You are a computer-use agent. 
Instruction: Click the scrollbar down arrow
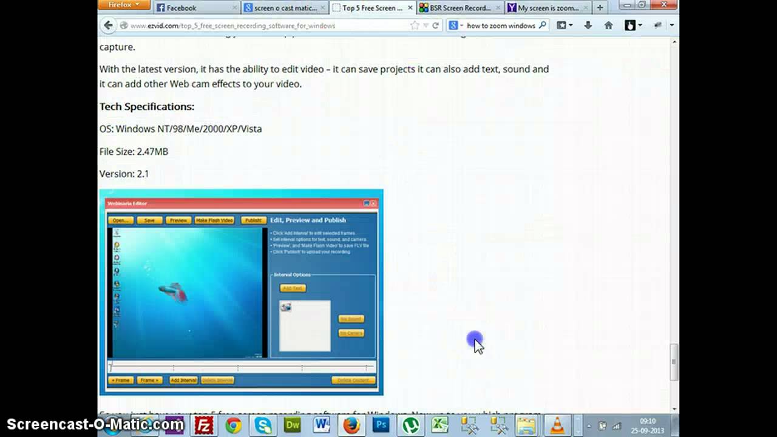coord(674,409)
